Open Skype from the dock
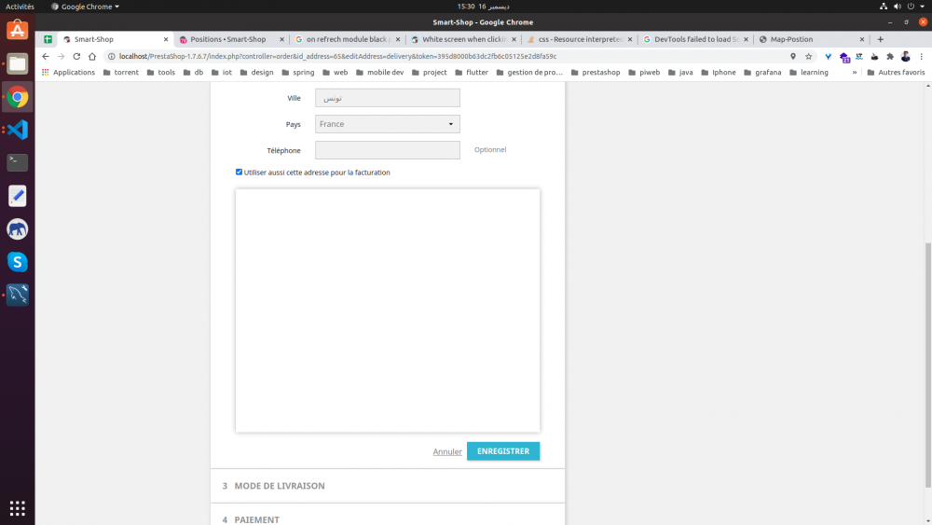Viewport: 932px width, 525px height. pyautogui.click(x=17, y=262)
